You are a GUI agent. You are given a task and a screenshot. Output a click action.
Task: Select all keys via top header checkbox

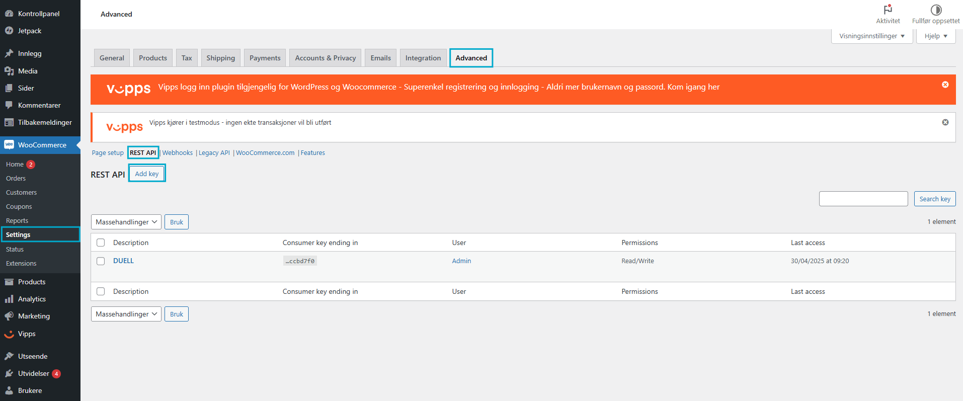pos(101,243)
